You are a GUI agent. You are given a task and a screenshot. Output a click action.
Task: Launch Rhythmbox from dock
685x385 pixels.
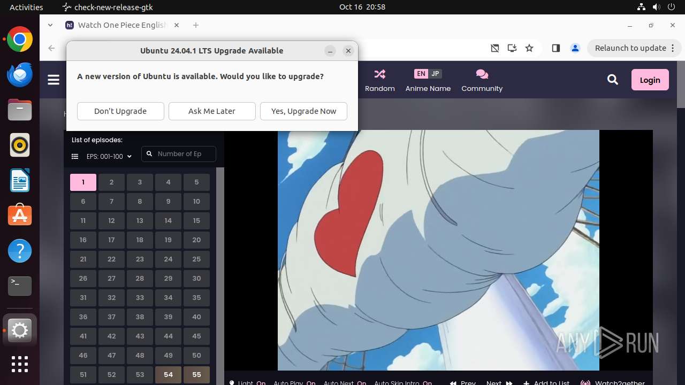20,145
